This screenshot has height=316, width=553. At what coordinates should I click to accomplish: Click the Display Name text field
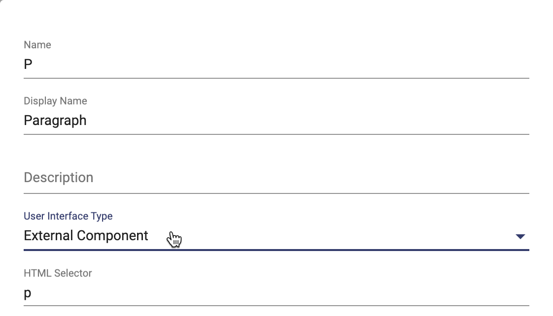point(276,121)
